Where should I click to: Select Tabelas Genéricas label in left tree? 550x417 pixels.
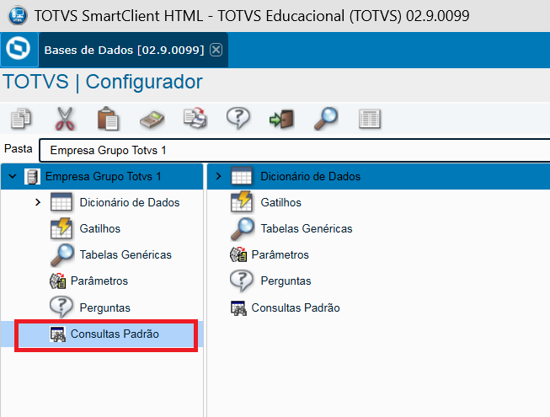[125, 254]
